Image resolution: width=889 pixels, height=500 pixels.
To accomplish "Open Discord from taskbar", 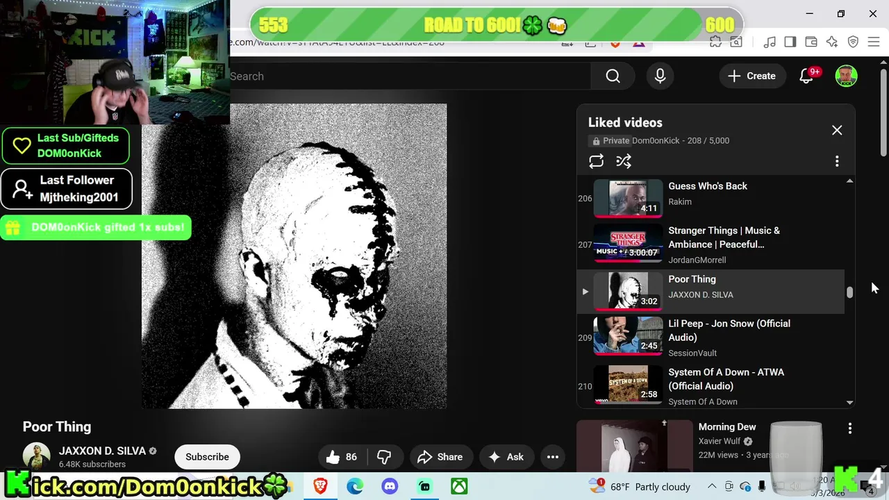I will click(x=390, y=486).
